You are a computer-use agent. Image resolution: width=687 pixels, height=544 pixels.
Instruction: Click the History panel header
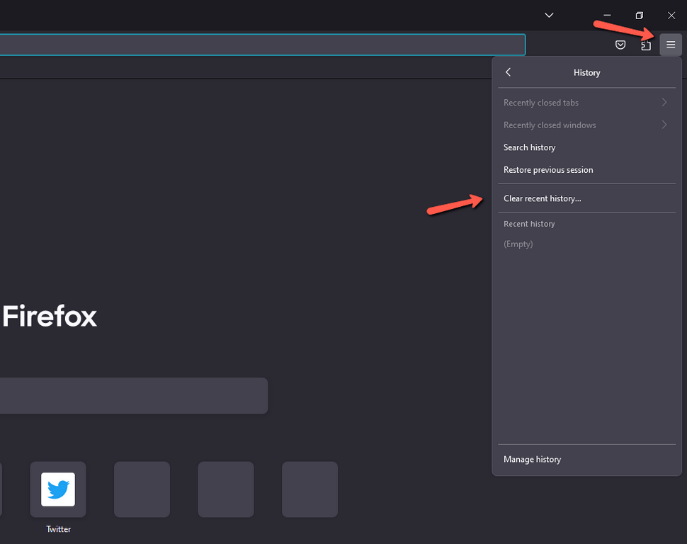click(x=586, y=72)
